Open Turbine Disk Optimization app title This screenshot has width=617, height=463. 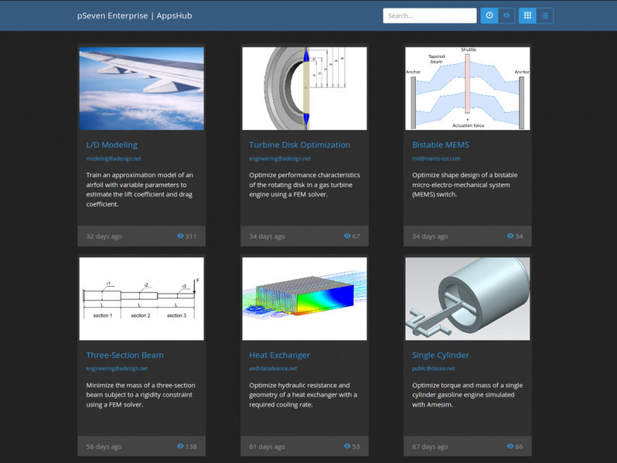299,145
